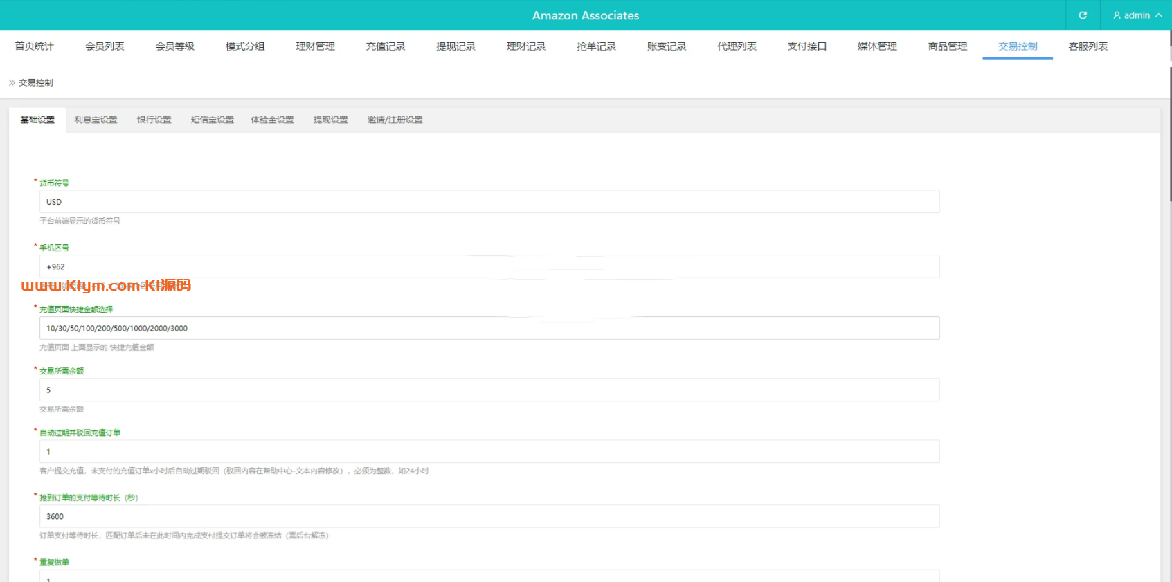Click the refresh icon in header

[x=1083, y=15]
